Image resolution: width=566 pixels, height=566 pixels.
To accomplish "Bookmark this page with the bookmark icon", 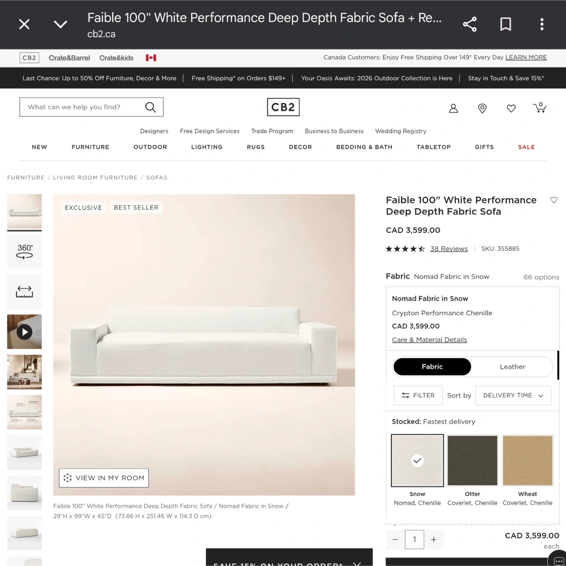I will click(x=505, y=24).
